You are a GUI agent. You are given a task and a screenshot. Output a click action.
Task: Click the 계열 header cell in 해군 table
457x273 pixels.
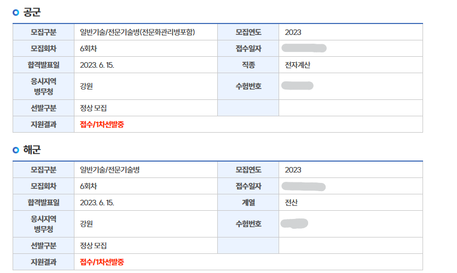[248, 203]
